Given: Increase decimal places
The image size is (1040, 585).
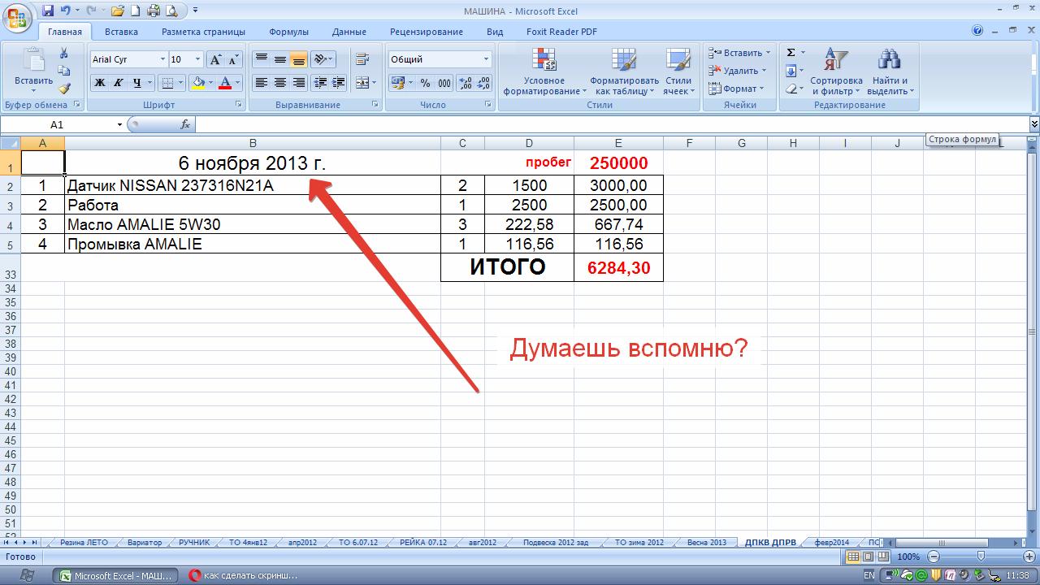Looking at the screenshot, I should click(466, 83).
